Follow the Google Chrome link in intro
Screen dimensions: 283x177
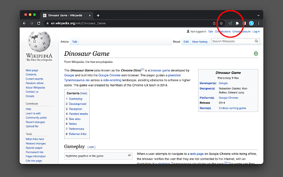tap(109, 75)
